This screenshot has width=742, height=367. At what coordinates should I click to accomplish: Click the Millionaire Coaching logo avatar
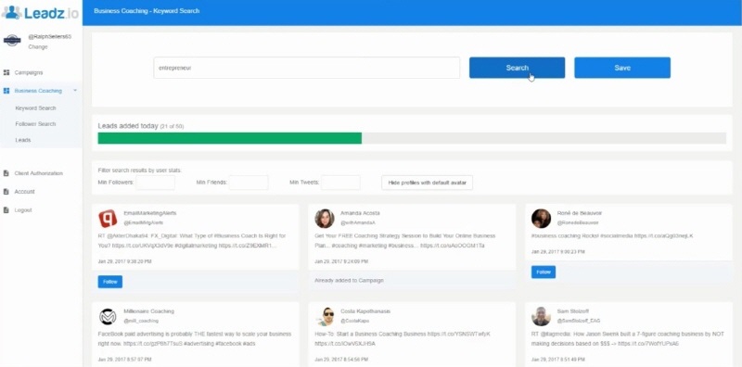108,316
